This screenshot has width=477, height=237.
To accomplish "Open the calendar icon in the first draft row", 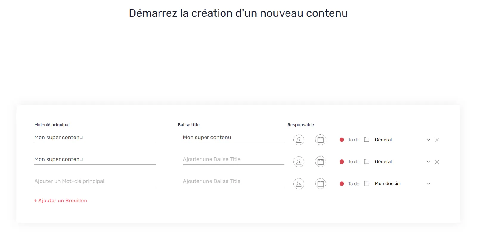I will 320,140.
